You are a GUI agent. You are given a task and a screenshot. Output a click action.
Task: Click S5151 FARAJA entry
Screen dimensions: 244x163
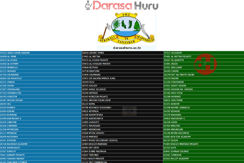pos(7,82)
